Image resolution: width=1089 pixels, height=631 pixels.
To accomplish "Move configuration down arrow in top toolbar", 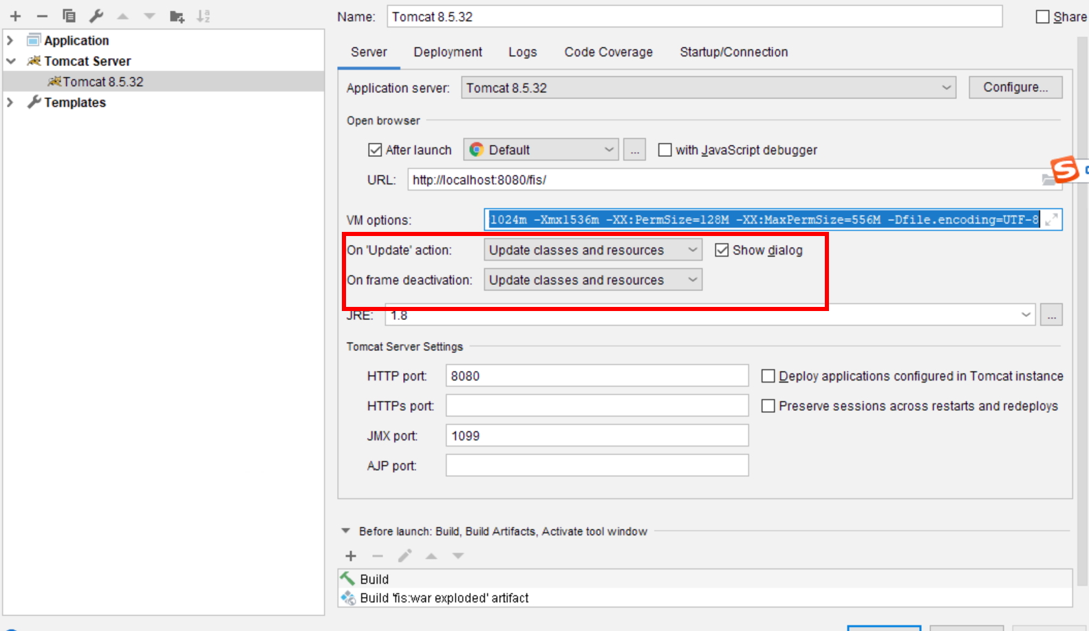I will click(x=149, y=16).
